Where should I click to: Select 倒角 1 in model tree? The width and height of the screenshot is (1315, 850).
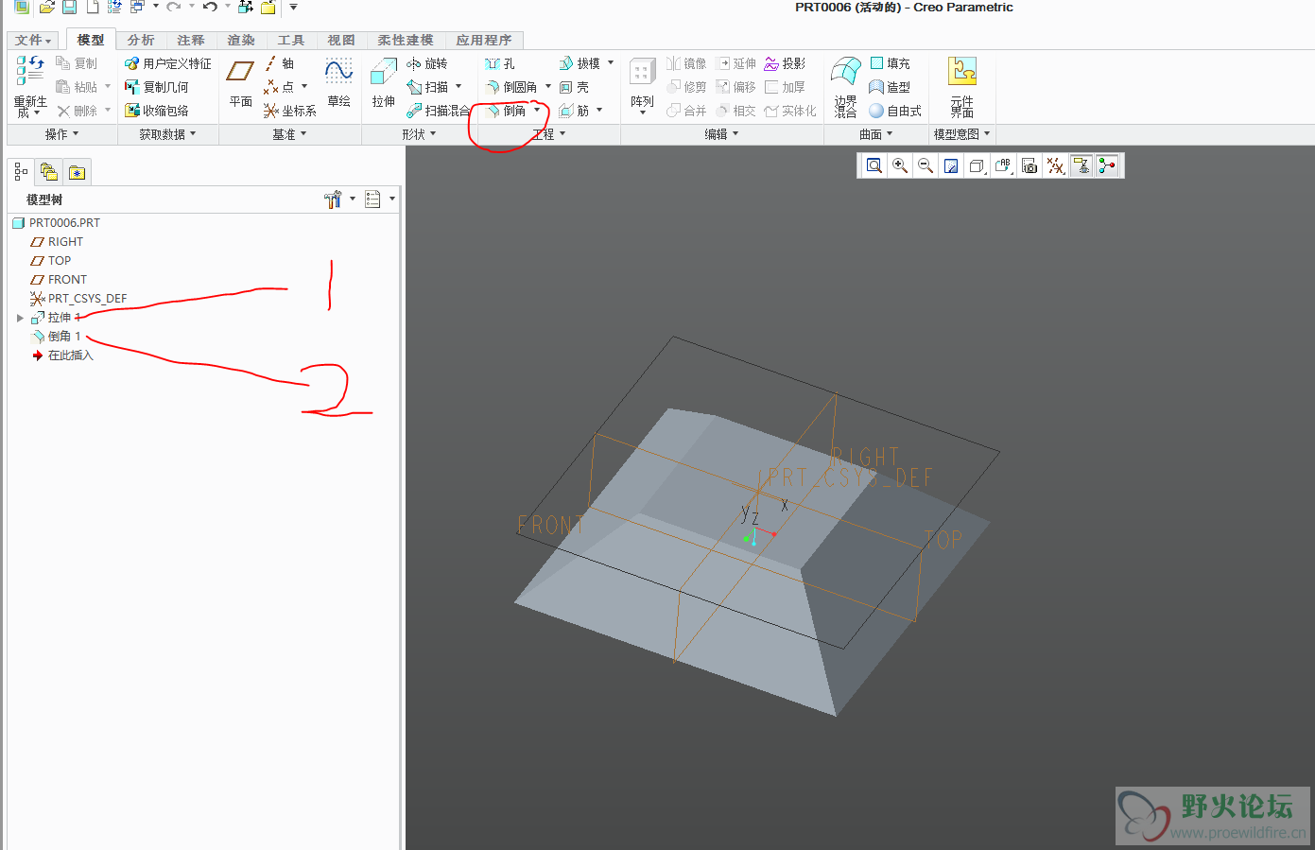pos(57,337)
